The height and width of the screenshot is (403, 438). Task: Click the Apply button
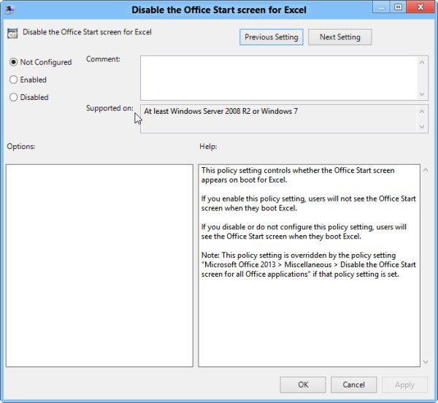coord(404,385)
